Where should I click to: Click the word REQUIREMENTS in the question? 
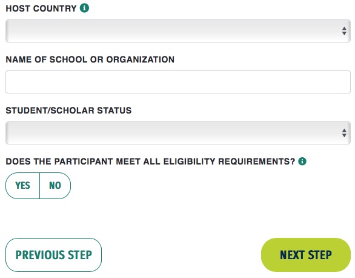coord(257,161)
